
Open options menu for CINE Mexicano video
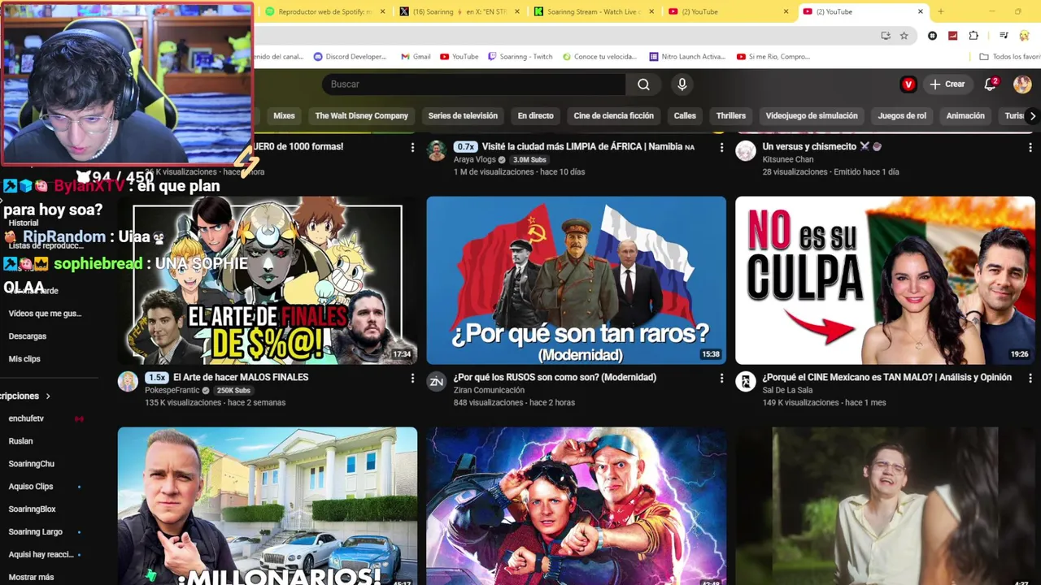1030,378
